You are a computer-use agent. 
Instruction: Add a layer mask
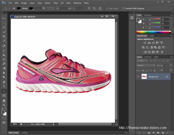tap(149, 133)
